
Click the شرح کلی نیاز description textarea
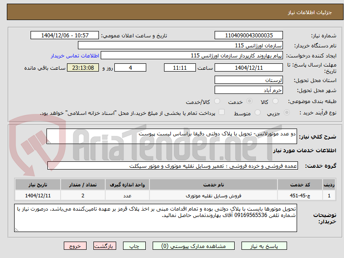point(172,136)
